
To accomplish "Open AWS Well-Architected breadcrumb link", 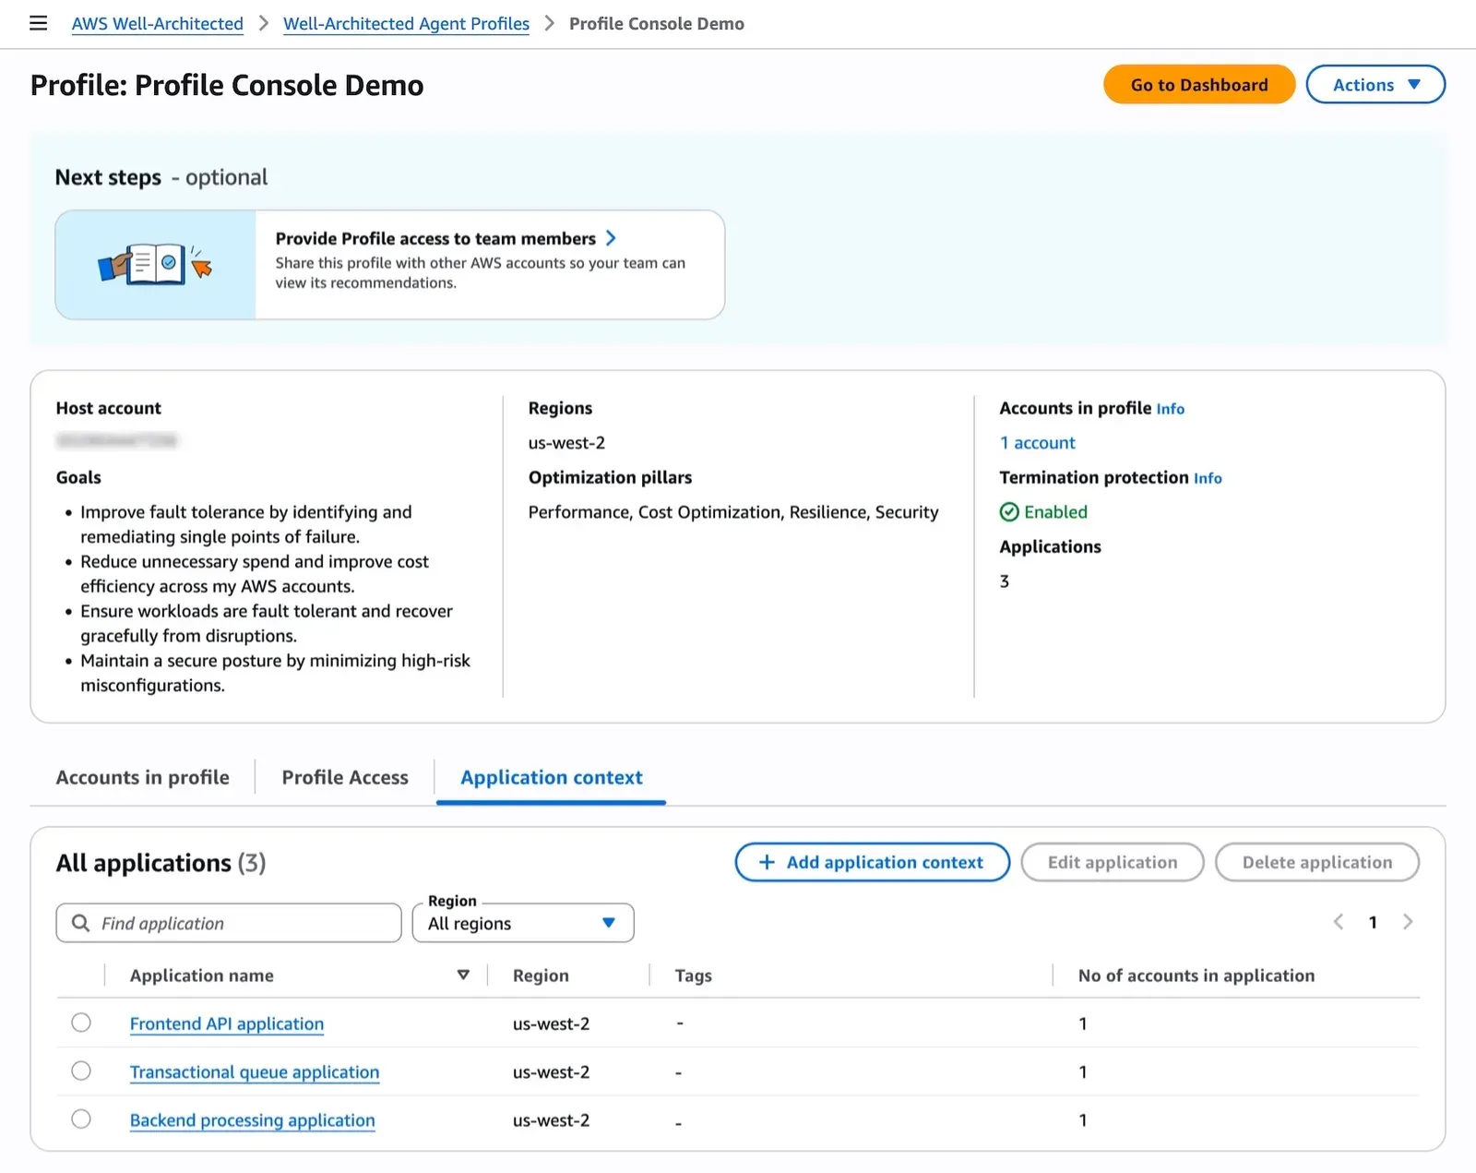I will 158,24.
